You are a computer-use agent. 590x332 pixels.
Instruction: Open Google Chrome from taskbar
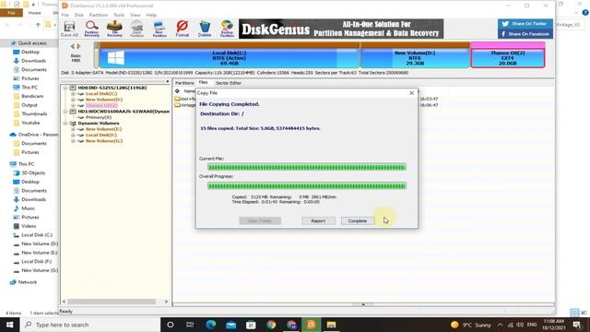point(271,325)
